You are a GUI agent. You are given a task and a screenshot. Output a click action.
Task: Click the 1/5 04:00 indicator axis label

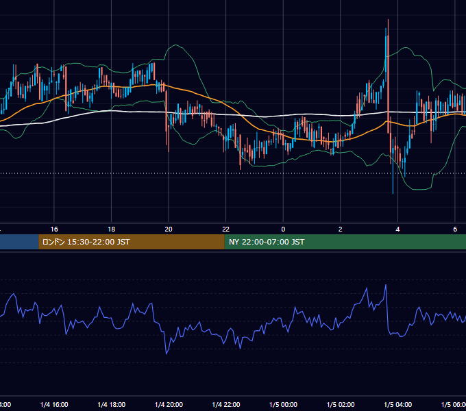click(x=398, y=405)
